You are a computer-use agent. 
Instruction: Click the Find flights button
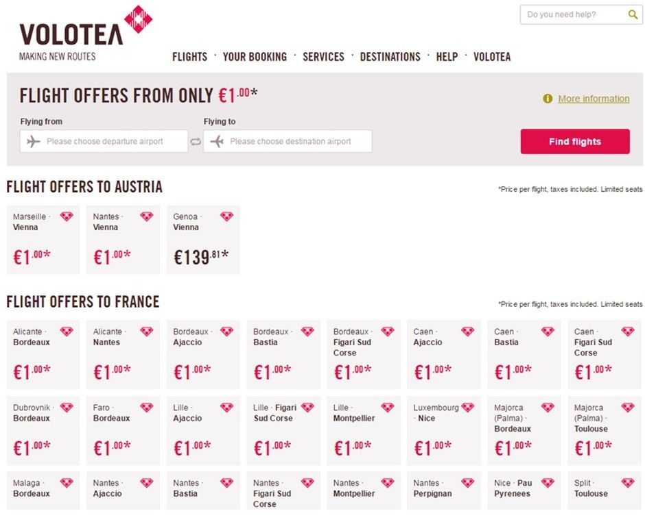pos(574,142)
